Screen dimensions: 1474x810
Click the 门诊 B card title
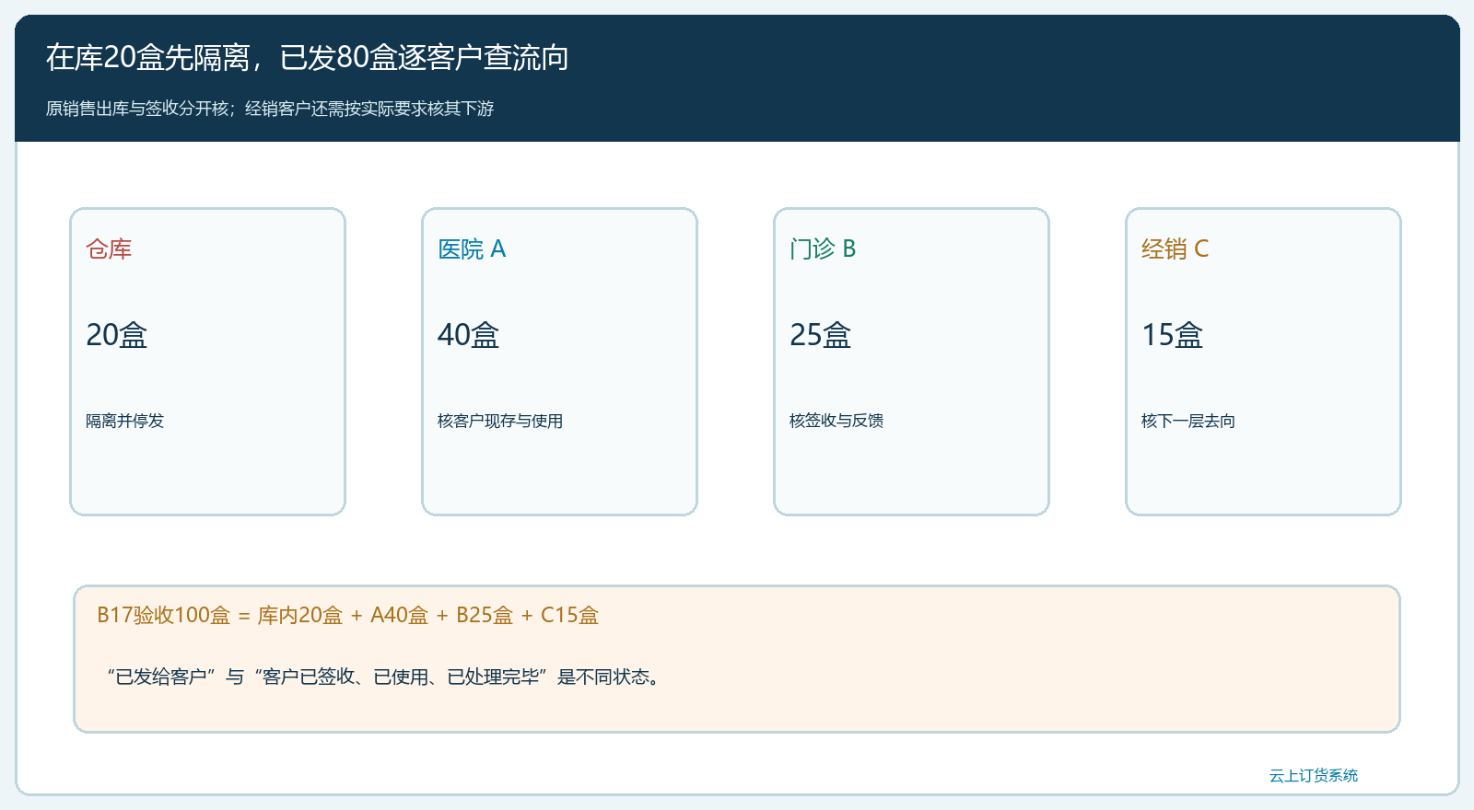(823, 249)
